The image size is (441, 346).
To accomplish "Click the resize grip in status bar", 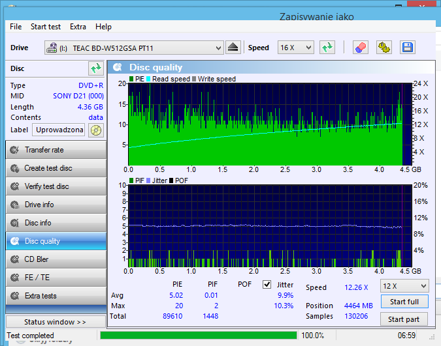I will [x=432, y=338].
